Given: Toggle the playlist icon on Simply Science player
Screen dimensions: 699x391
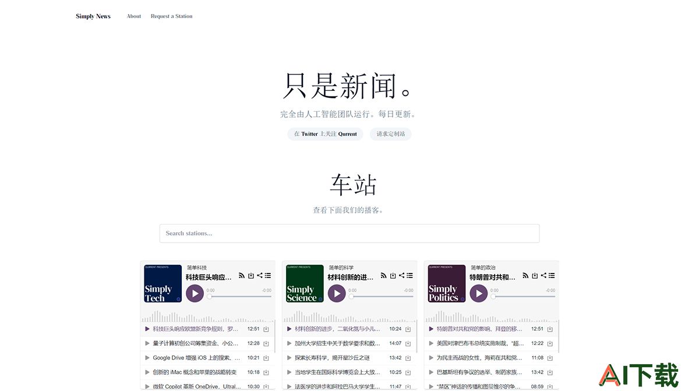Looking at the screenshot, I should [x=410, y=276].
